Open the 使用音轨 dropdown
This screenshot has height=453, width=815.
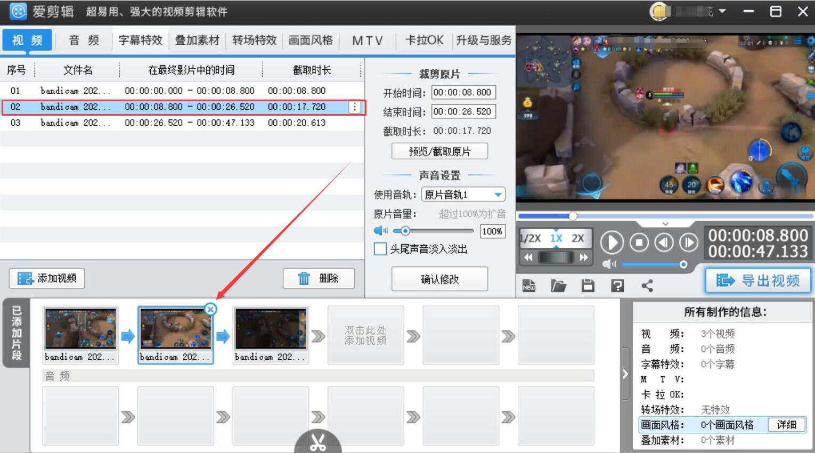[463, 195]
